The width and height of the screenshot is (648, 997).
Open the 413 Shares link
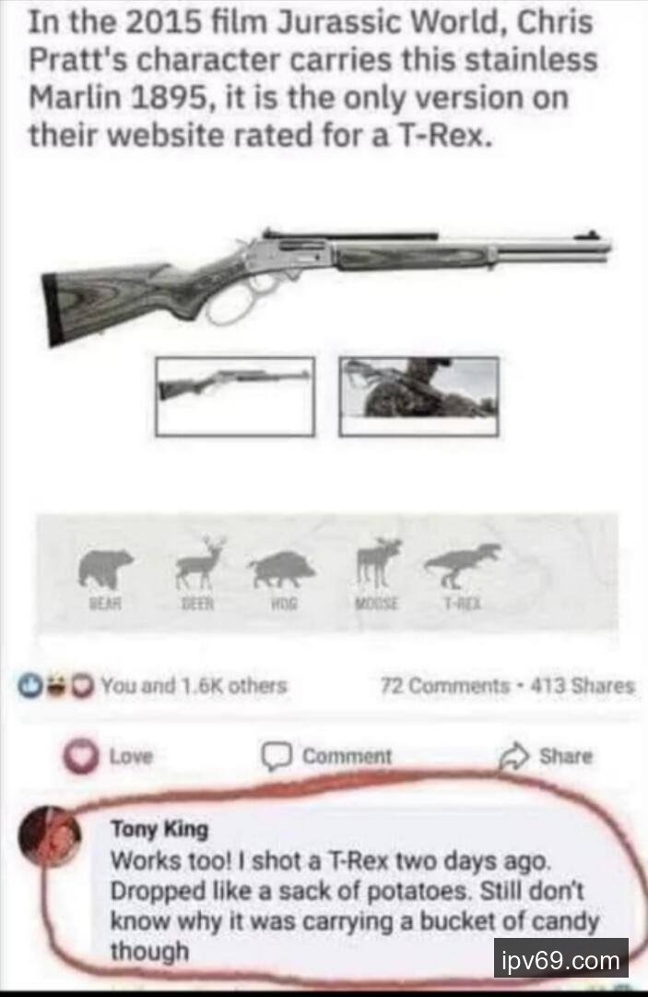pyautogui.click(x=582, y=686)
